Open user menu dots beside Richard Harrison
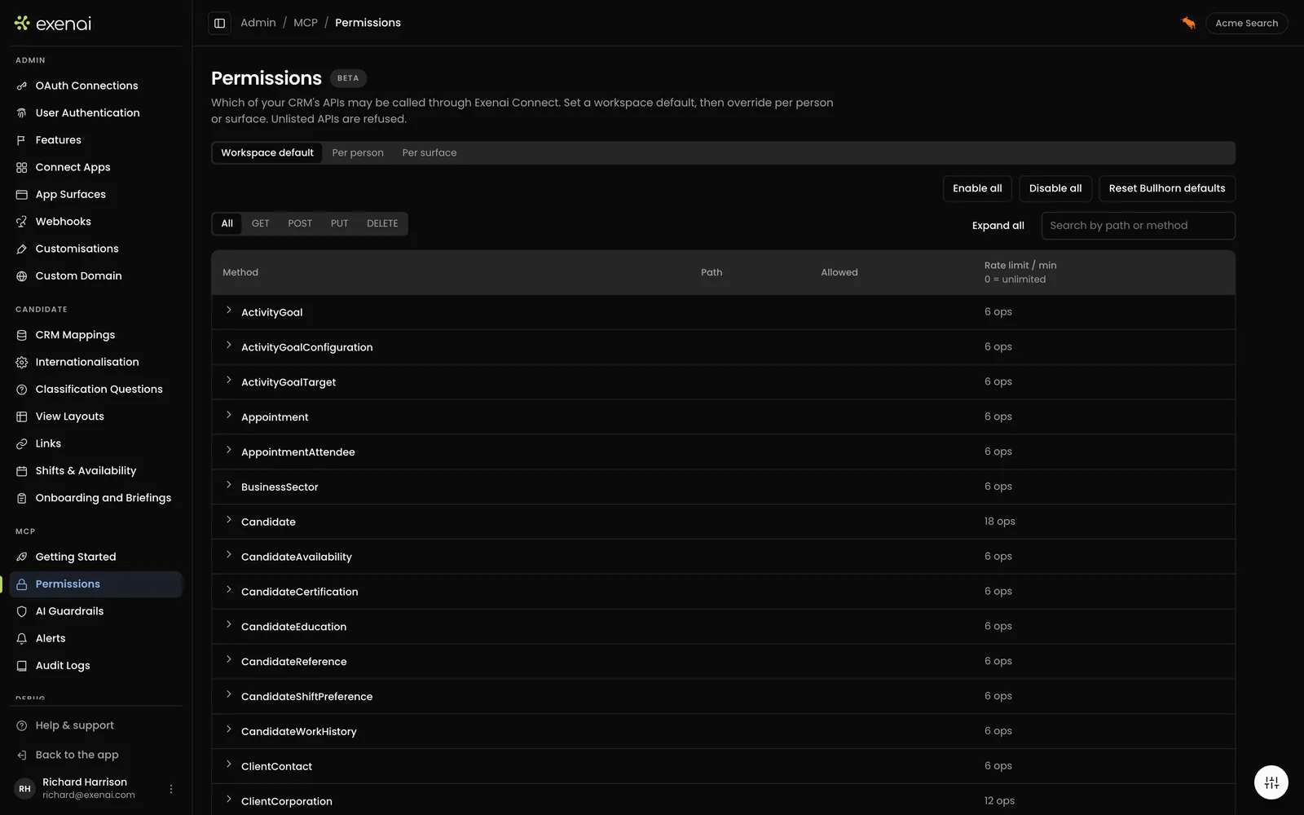Image resolution: width=1304 pixels, height=815 pixels. [171, 789]
